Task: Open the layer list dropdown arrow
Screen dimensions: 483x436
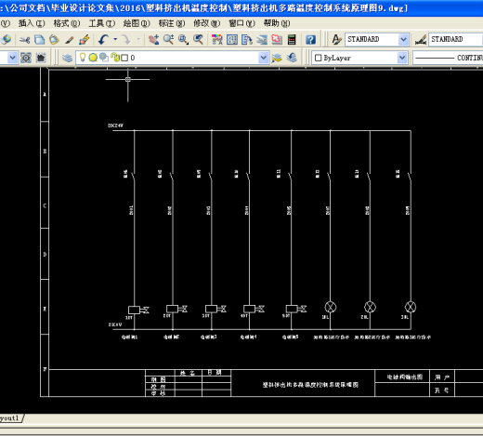Action: click(x=263, y=58)
